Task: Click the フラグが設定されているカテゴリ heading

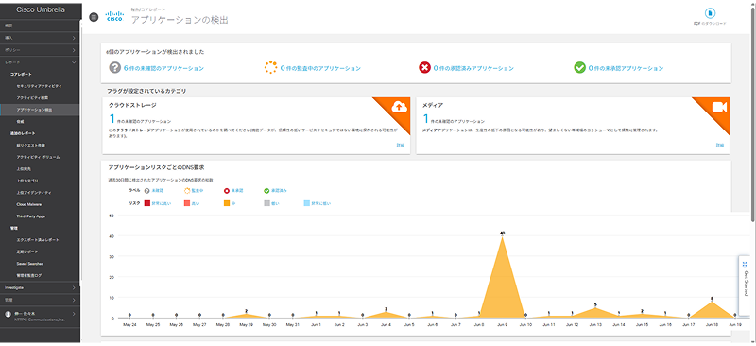Action: coord(146,90)
